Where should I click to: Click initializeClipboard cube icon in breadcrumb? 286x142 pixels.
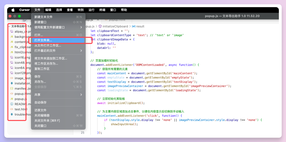[x=100, y=26]
